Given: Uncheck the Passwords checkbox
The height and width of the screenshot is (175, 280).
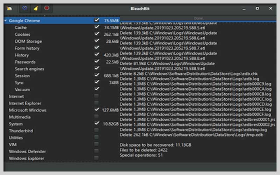Looking at the screenshot, I should [97, 61].
